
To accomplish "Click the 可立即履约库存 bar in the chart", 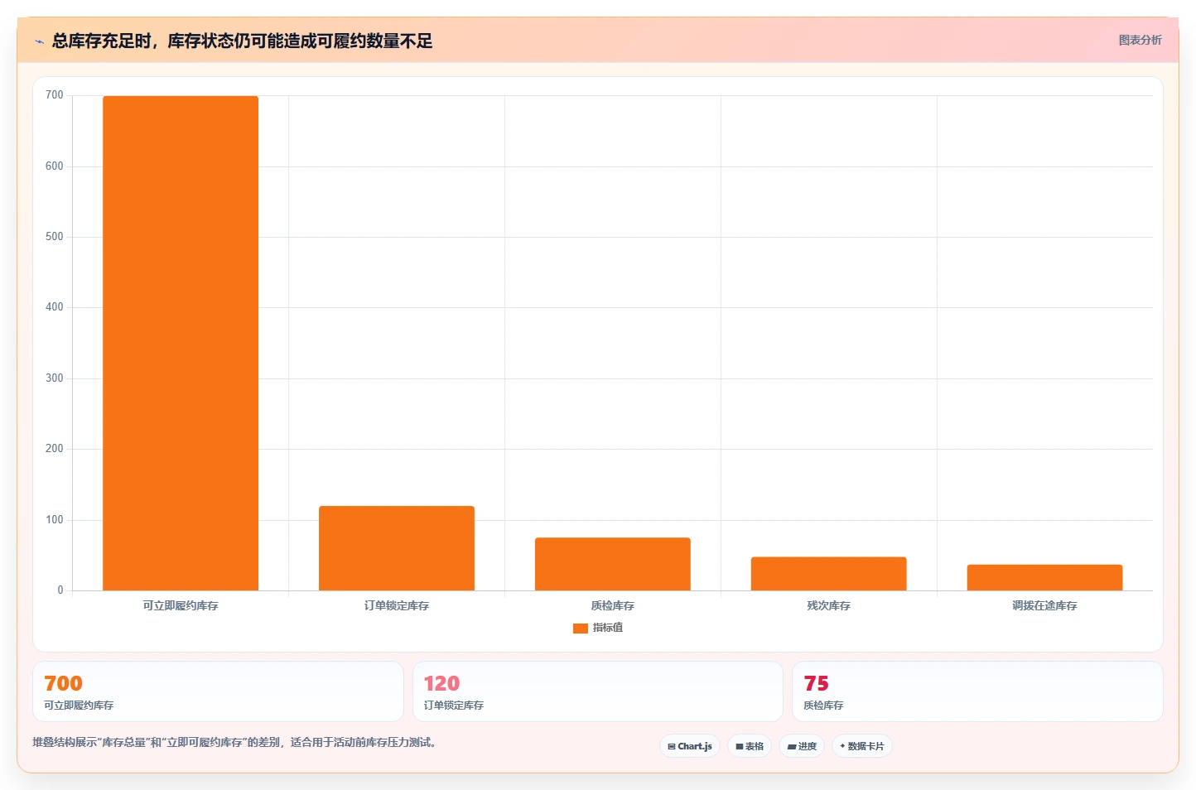I will tap(181, 343).
